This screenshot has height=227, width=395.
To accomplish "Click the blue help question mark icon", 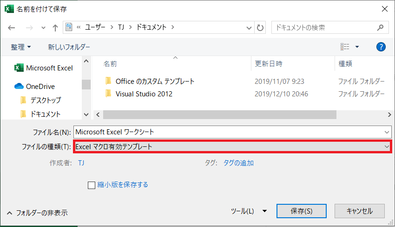I will tap(381, 47).
